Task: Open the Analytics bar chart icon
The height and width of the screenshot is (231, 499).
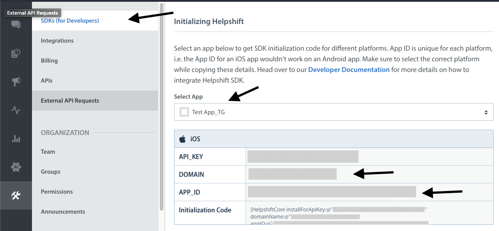Action: coord(16,139)
